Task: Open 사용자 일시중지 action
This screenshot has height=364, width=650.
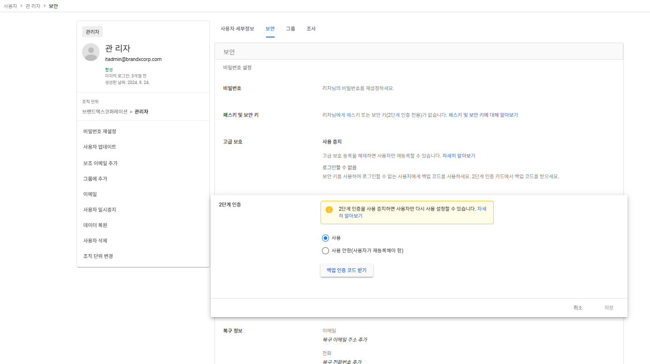Action: coord(99,210)
